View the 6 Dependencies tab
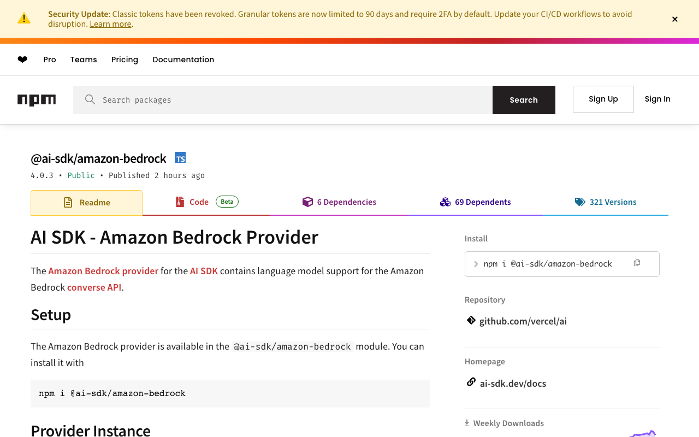 click(339, 202)
